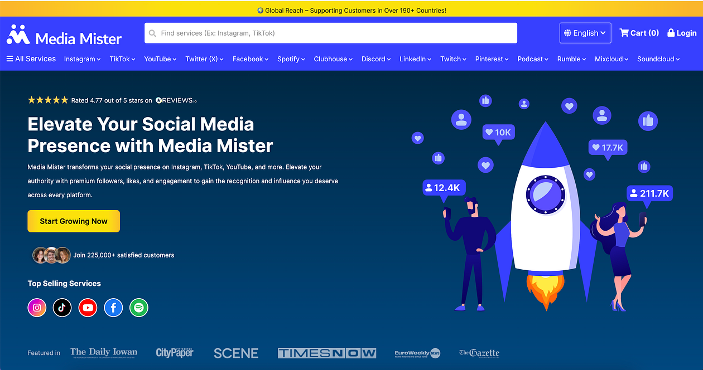This screenshot has height=370, width=703.
Task: Open the Pinterest menu item
Action: coord(493,59)
